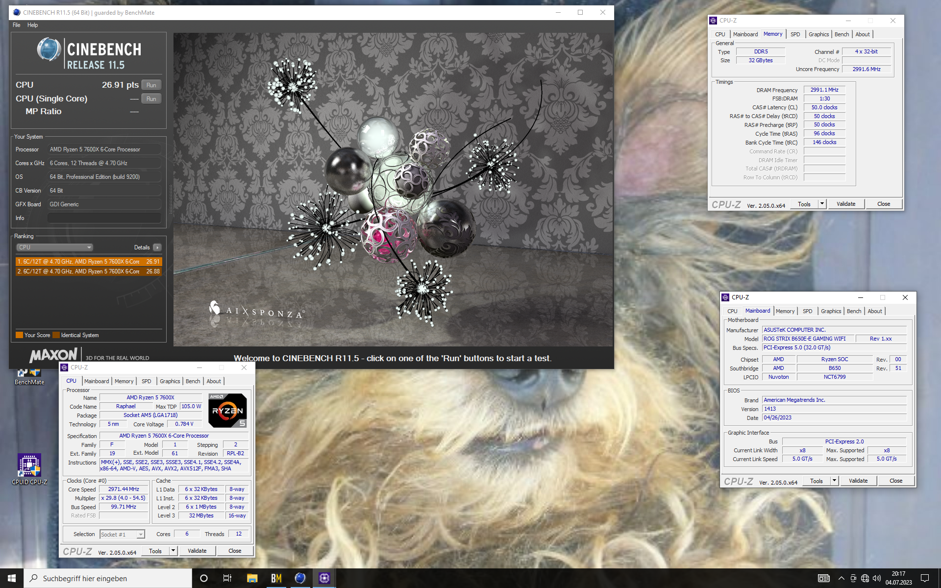Show hidden system tray icons
The height and width of the screenshot is (588, 941).
pyautogui.click(x=842, y=578)
